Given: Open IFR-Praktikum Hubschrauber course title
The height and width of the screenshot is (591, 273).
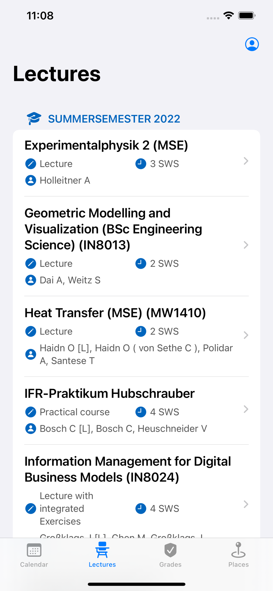Looking at the screenshot, I should click(x=110, y=394).
